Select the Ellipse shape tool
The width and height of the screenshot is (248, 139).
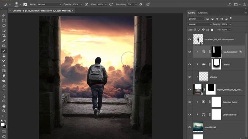coord(4,101)
